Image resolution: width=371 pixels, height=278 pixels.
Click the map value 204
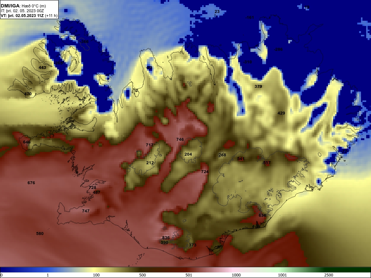point(188,154)
